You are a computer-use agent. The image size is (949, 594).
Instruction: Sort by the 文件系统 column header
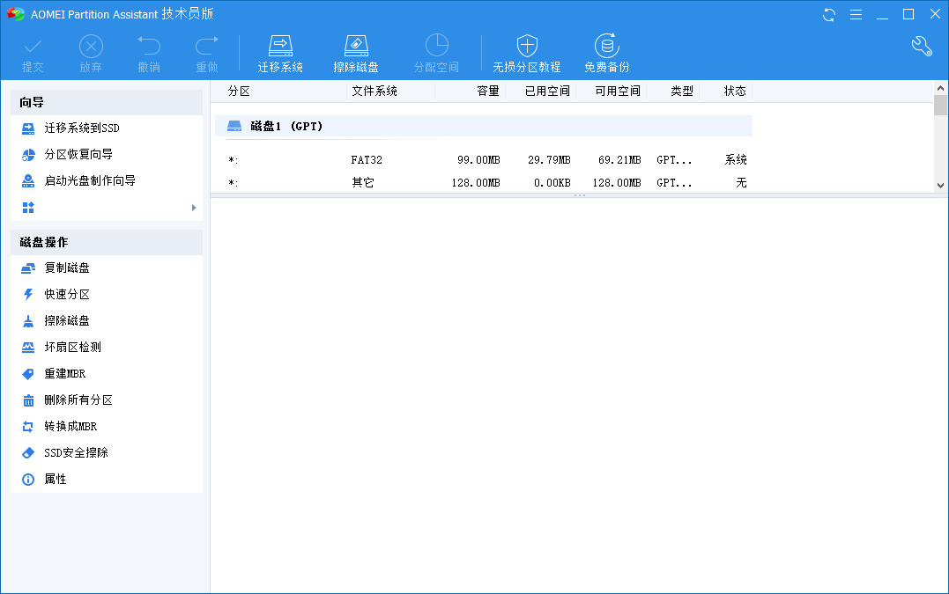374,91
